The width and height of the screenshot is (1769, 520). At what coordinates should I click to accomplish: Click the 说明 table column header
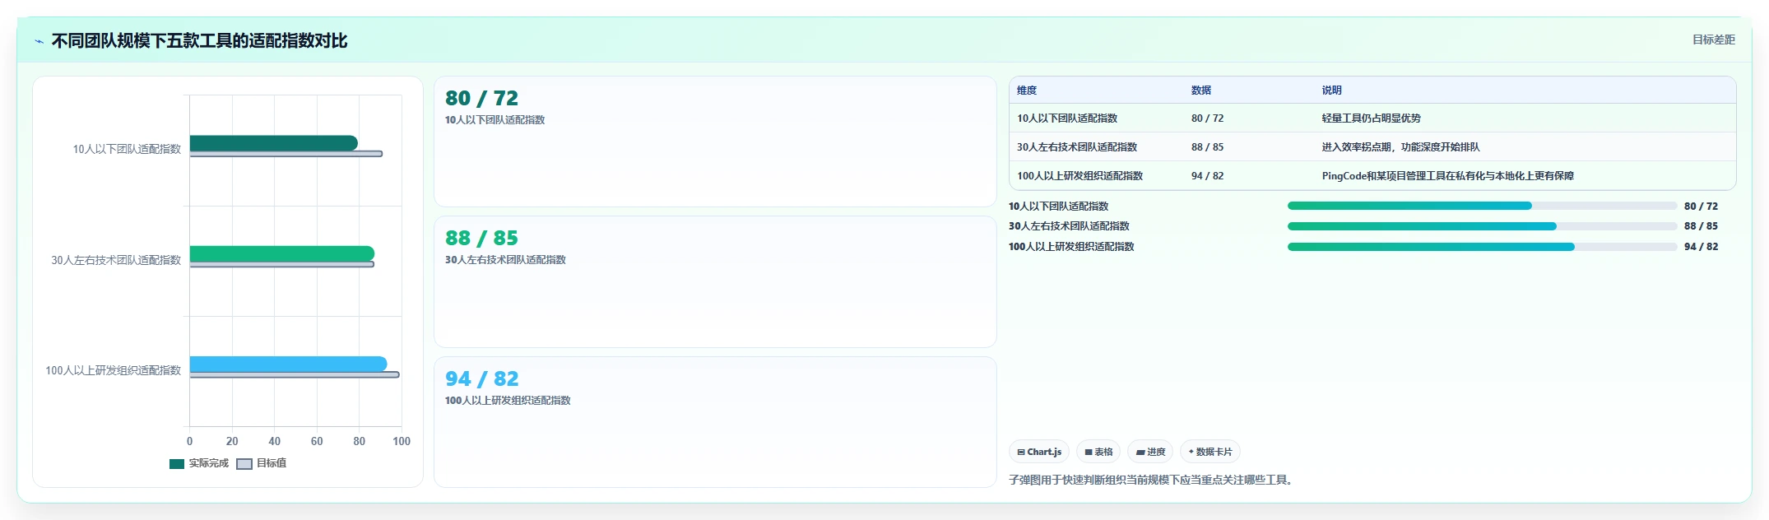click(1332, 91)
